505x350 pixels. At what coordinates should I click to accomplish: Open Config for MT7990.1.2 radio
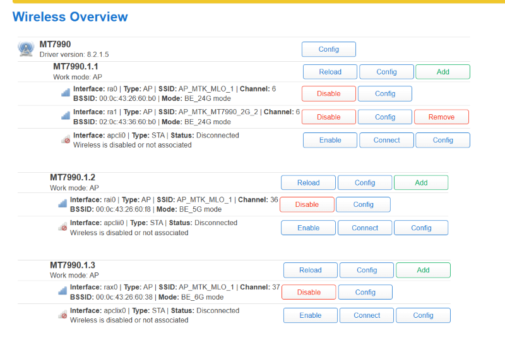tap(365, 183)
